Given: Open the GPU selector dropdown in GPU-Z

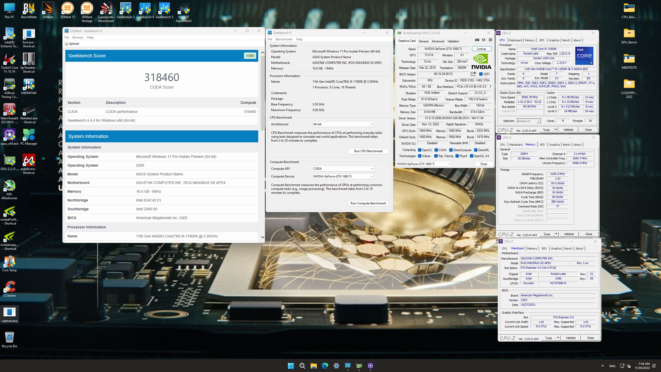Looking at the screenshot, I should tap(424, 164).
